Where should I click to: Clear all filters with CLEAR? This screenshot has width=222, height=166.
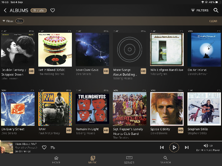213,21
